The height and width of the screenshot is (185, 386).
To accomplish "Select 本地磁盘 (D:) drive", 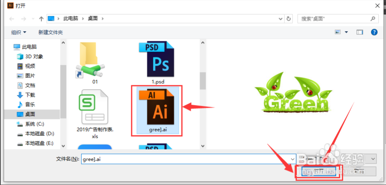I will pyautogui.click(x=36, y=133).
